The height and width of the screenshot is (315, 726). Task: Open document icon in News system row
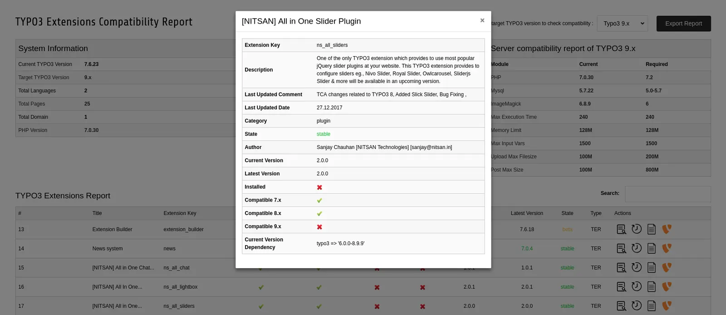[x=652, y=248]
